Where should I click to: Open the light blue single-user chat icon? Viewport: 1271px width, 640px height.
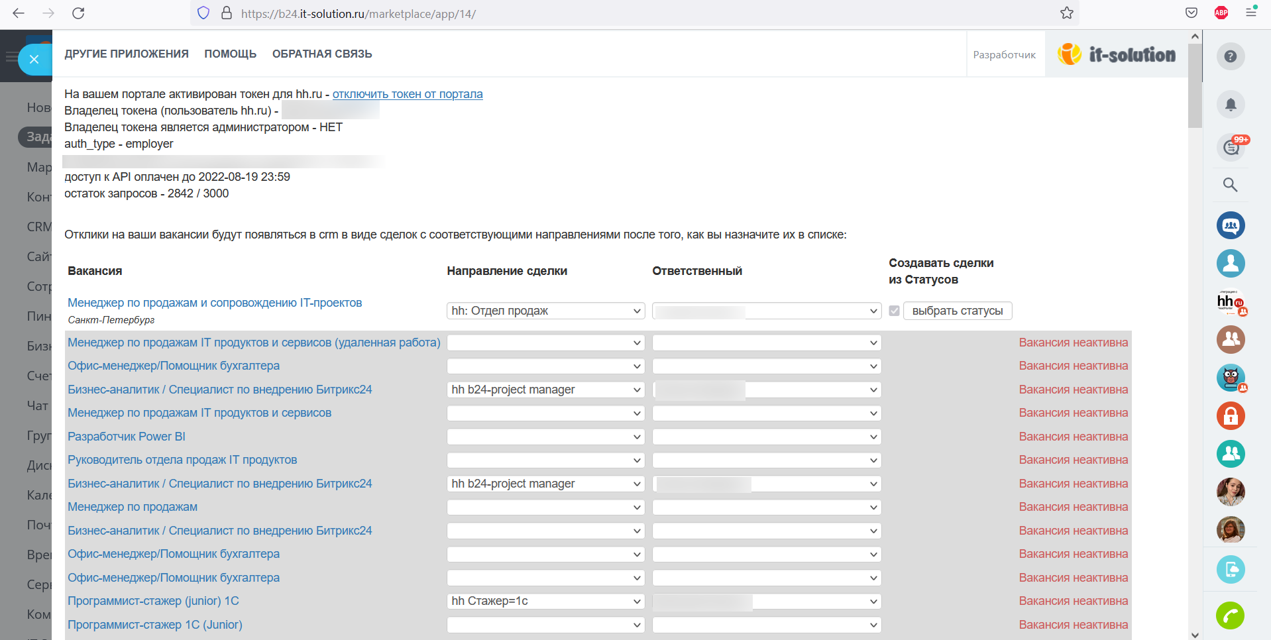click(1231, 263)
